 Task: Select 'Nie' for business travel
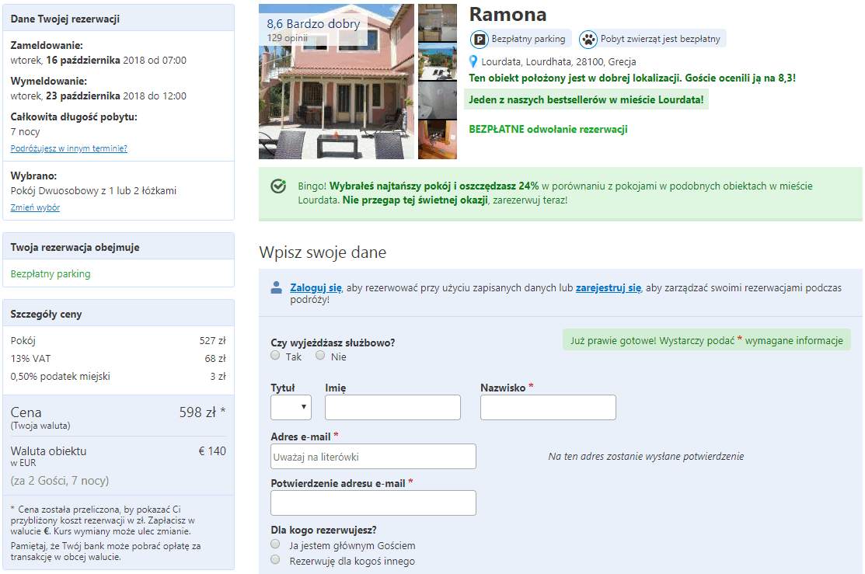320,356
